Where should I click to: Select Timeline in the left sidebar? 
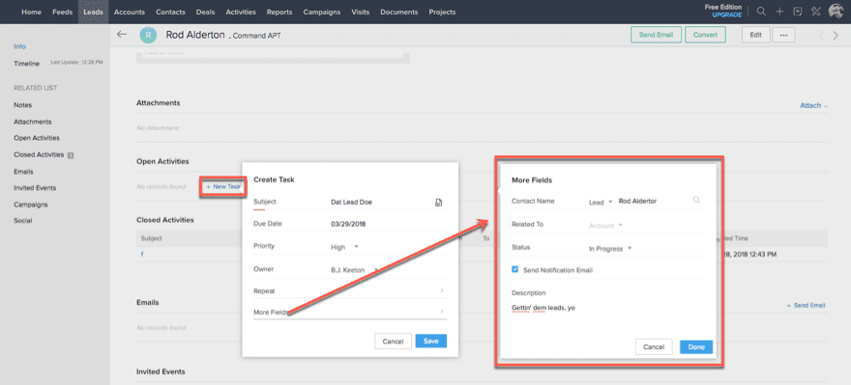pos(27,64)
